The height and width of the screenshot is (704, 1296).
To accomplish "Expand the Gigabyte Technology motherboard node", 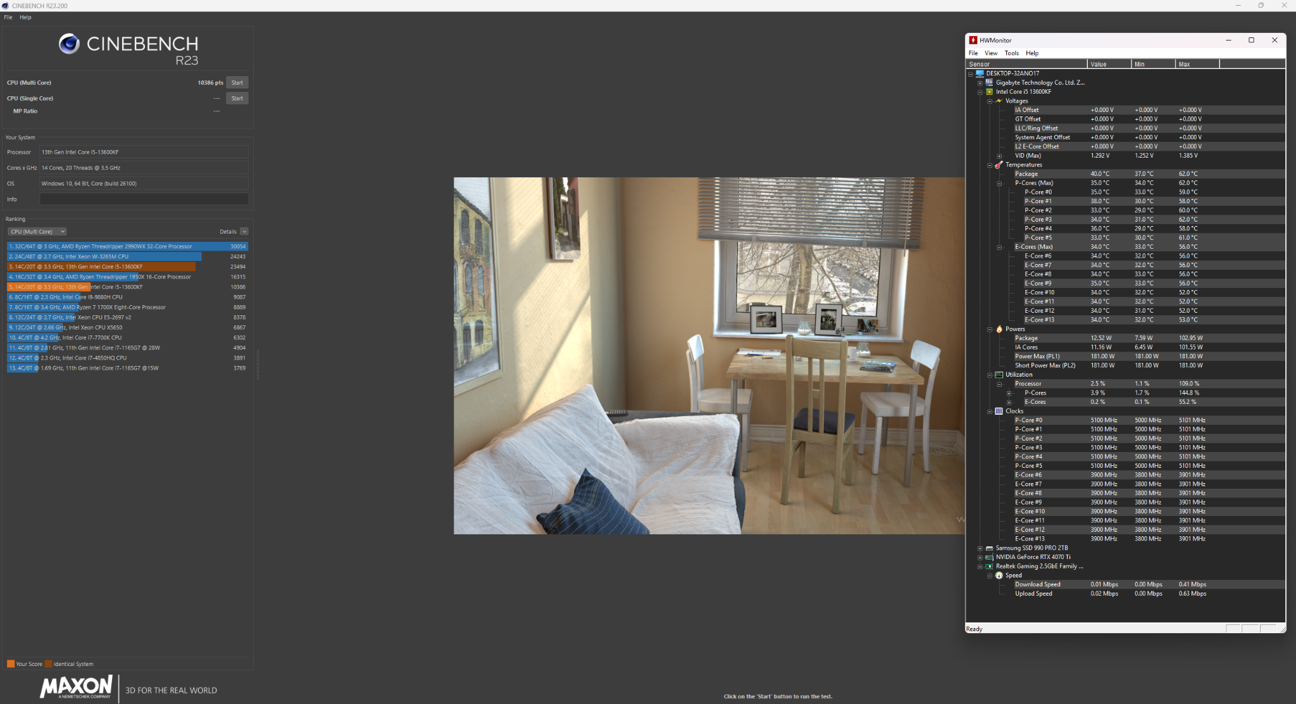I will (980, 83).
